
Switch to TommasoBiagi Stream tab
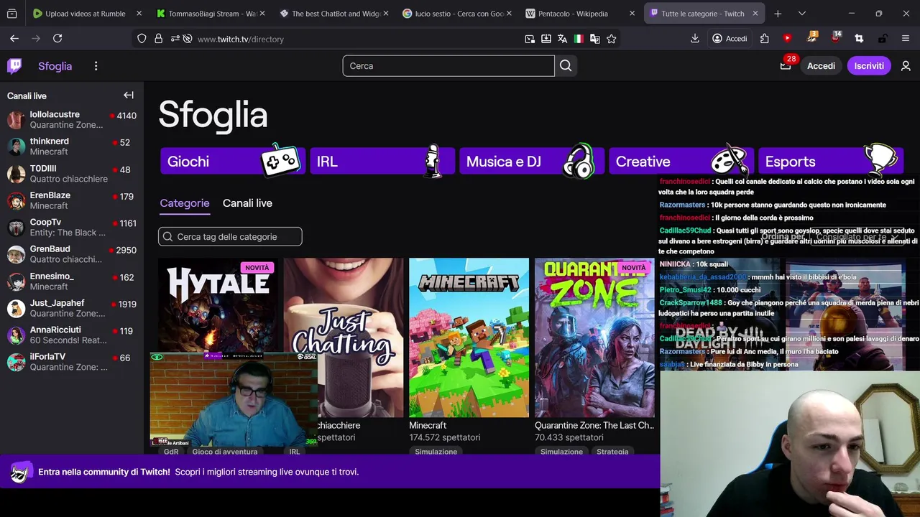211,14
